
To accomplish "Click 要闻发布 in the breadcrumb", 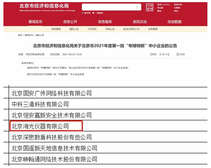I will point(29,35).
